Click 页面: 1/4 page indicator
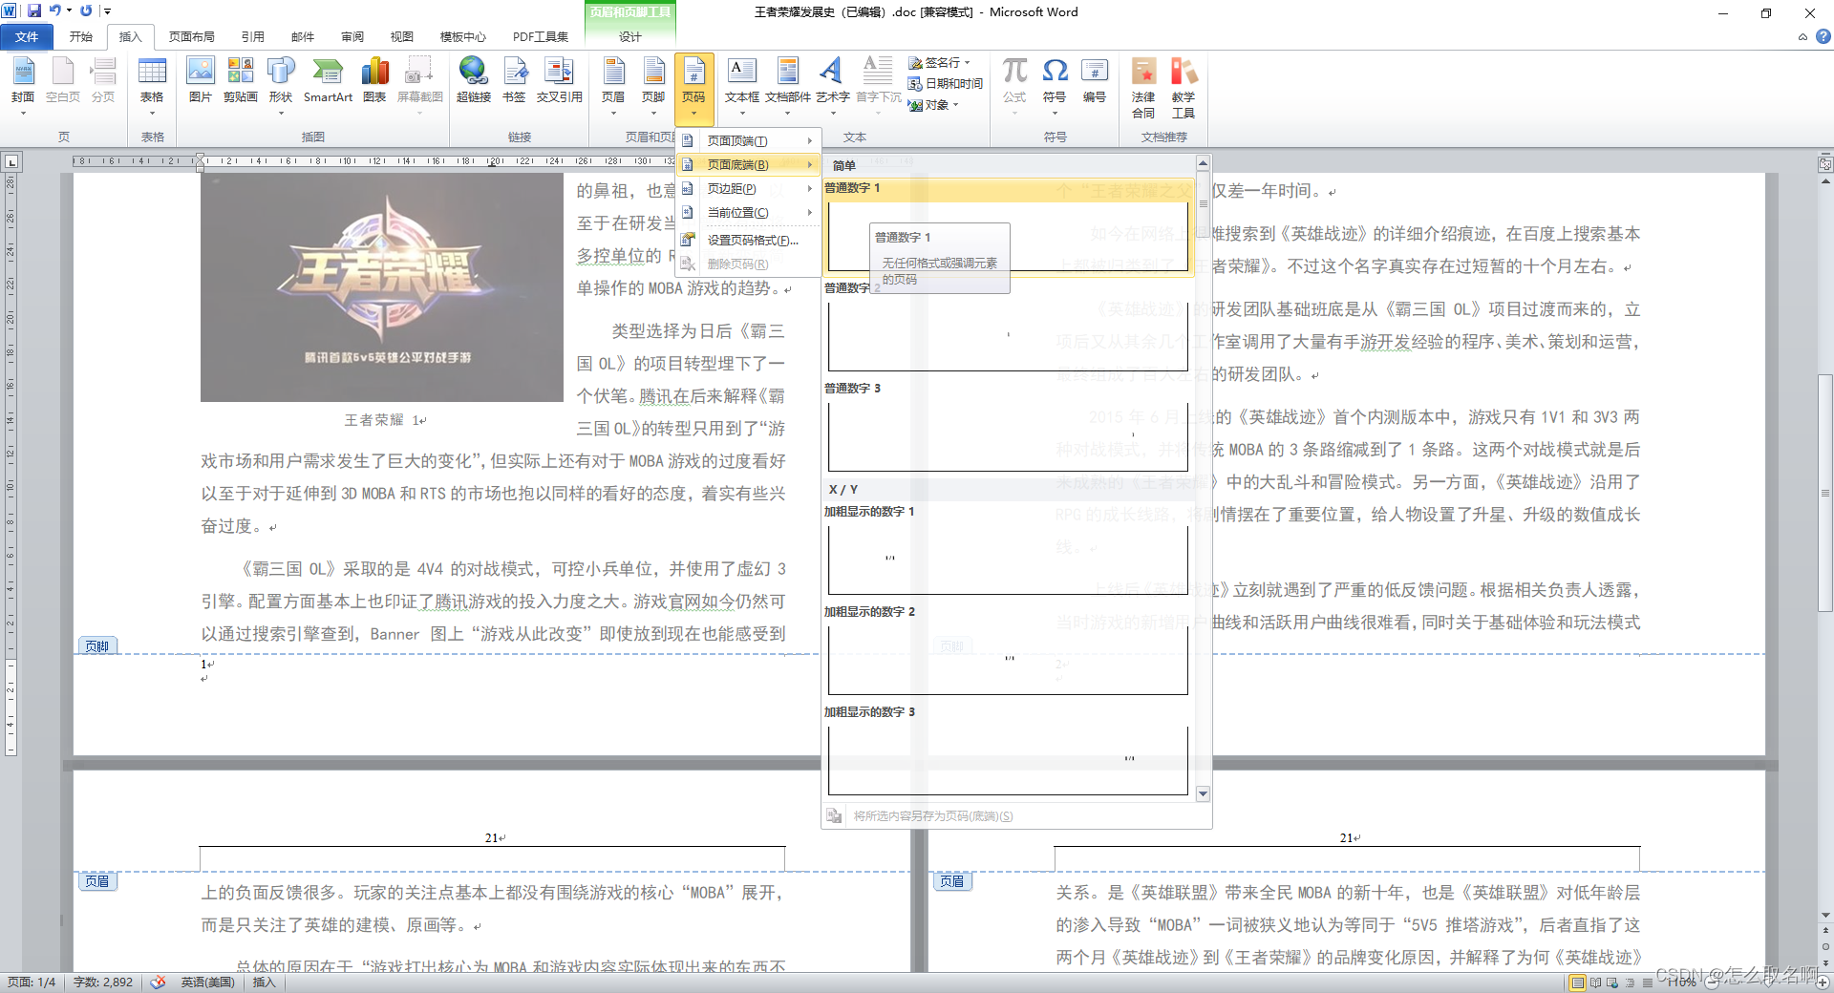 (x=32, y=982)
